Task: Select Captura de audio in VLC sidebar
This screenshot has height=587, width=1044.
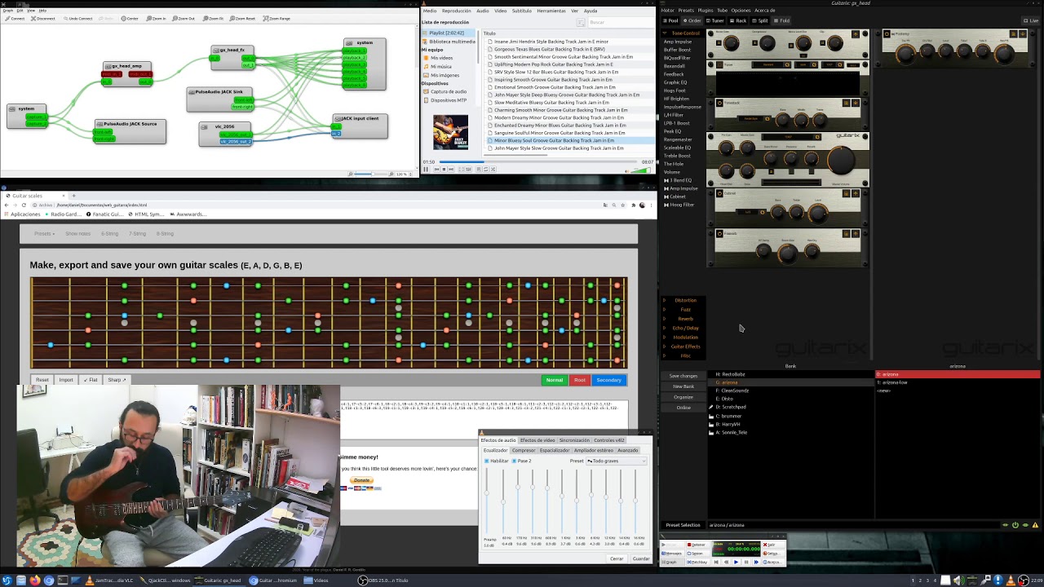Action: tap(448, 91)
